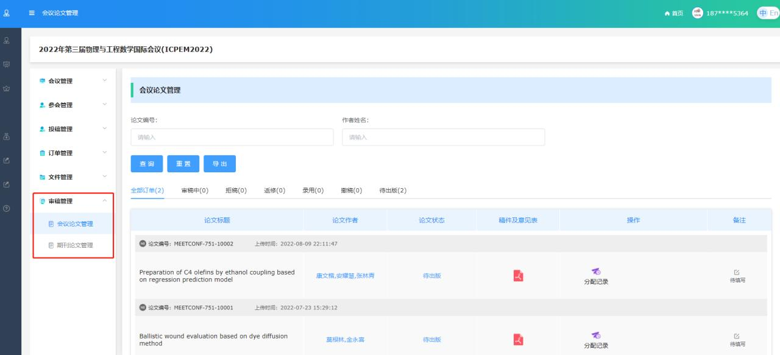Click the 待填写 edit icon for the Ballistic wound paper
The height and width of the screenshot is (355, 780).
pyautogui.click(x=737, y=336)
